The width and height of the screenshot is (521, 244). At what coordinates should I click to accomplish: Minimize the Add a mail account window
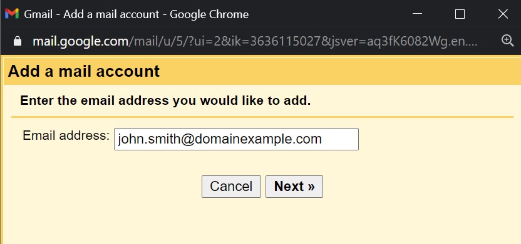point(417,14)
